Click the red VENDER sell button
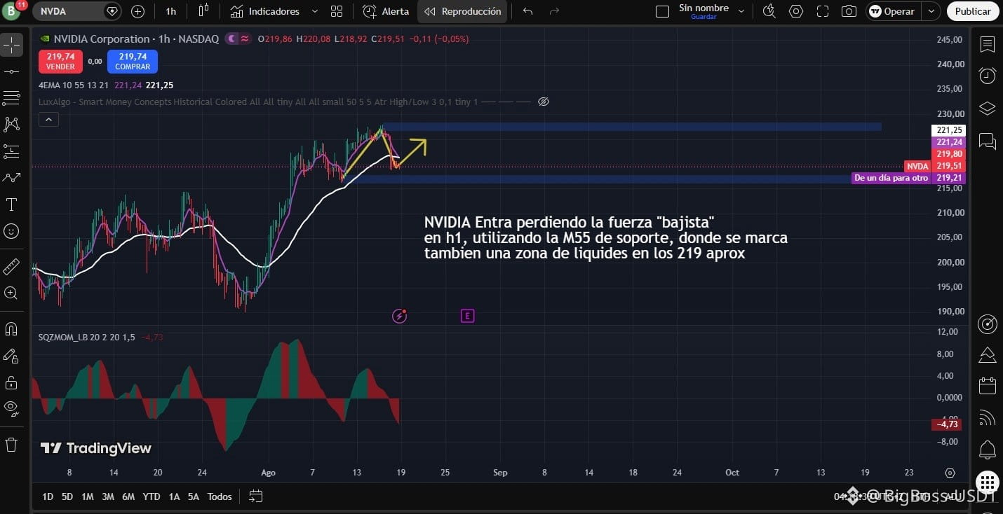 coord(60,61)
